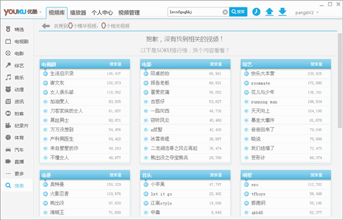Open the 综艺 microphone icon in sidebar

click(8, 65)
